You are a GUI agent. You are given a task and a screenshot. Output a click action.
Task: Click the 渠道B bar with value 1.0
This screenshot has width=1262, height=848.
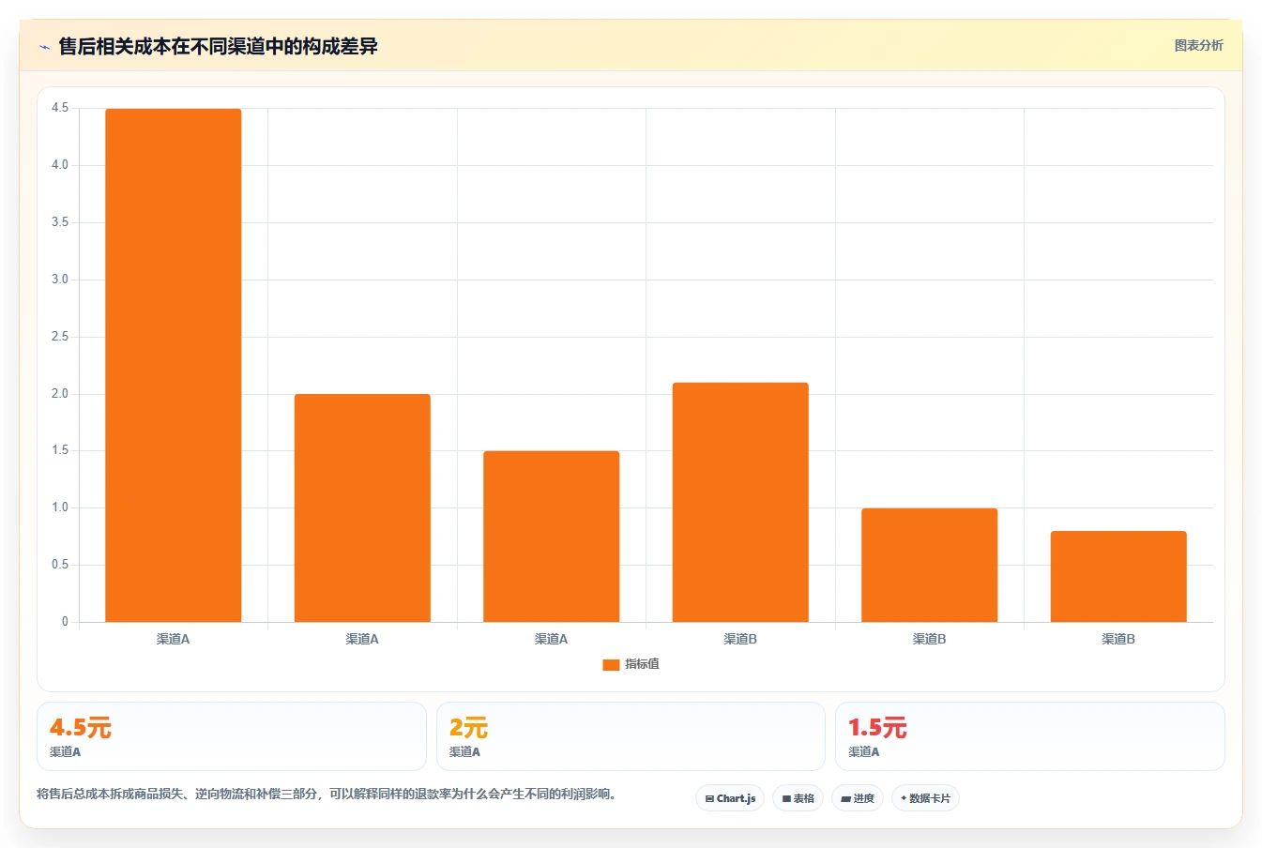(x=930, y=565)
